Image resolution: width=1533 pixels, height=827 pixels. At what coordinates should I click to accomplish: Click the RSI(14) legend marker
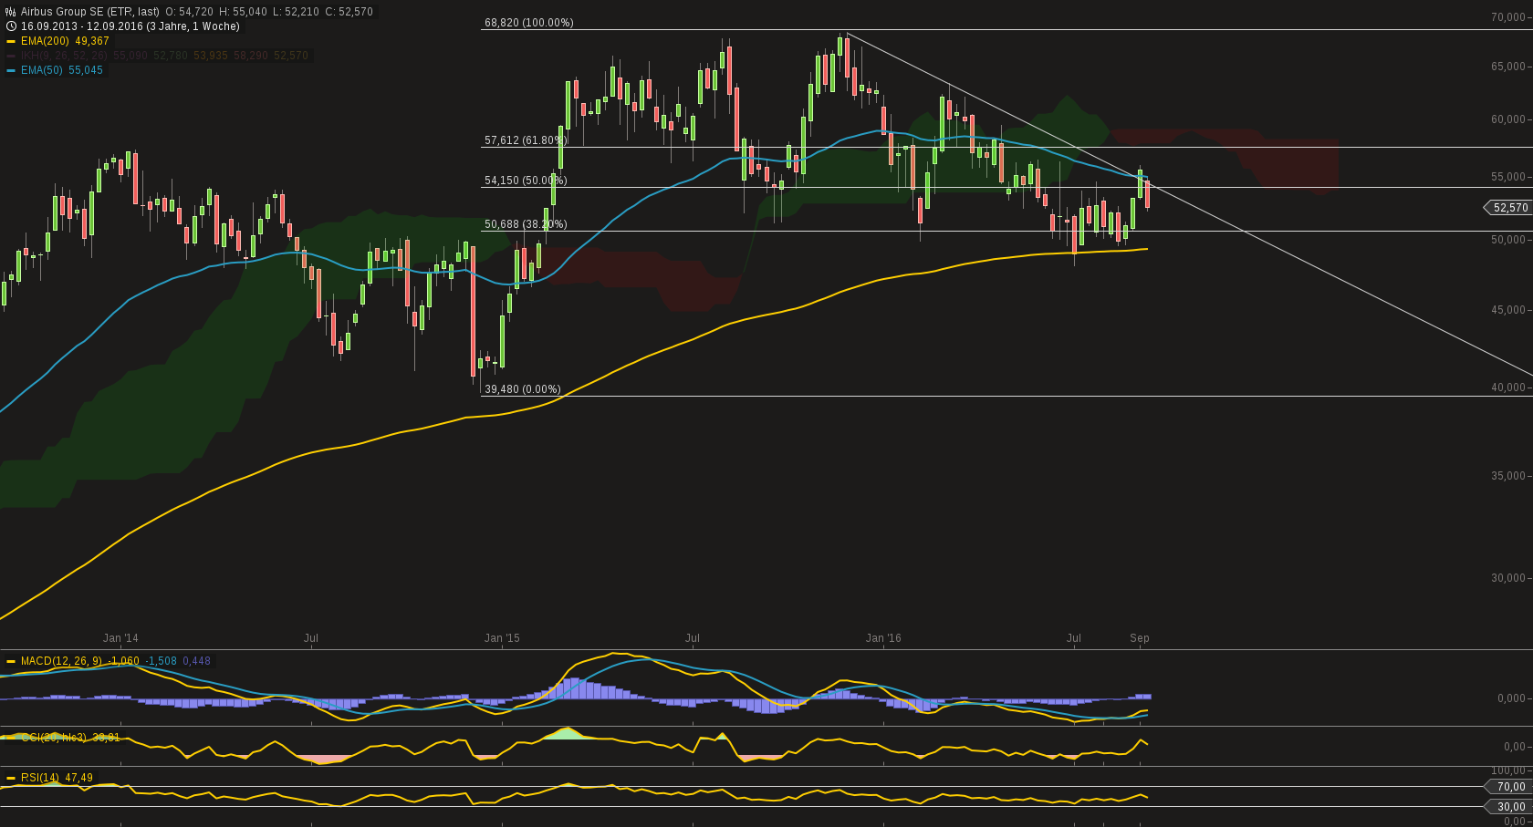(x=11, y=779)
